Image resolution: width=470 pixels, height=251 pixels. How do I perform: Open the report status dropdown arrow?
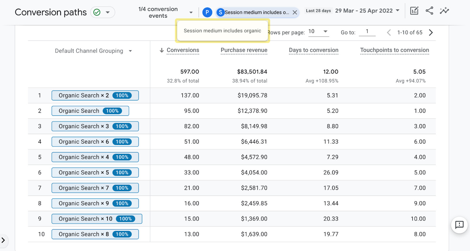pos(108,12)
